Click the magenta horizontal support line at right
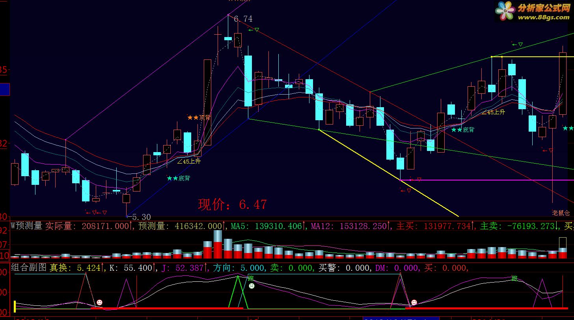574x320 pixels. (487, 180)
